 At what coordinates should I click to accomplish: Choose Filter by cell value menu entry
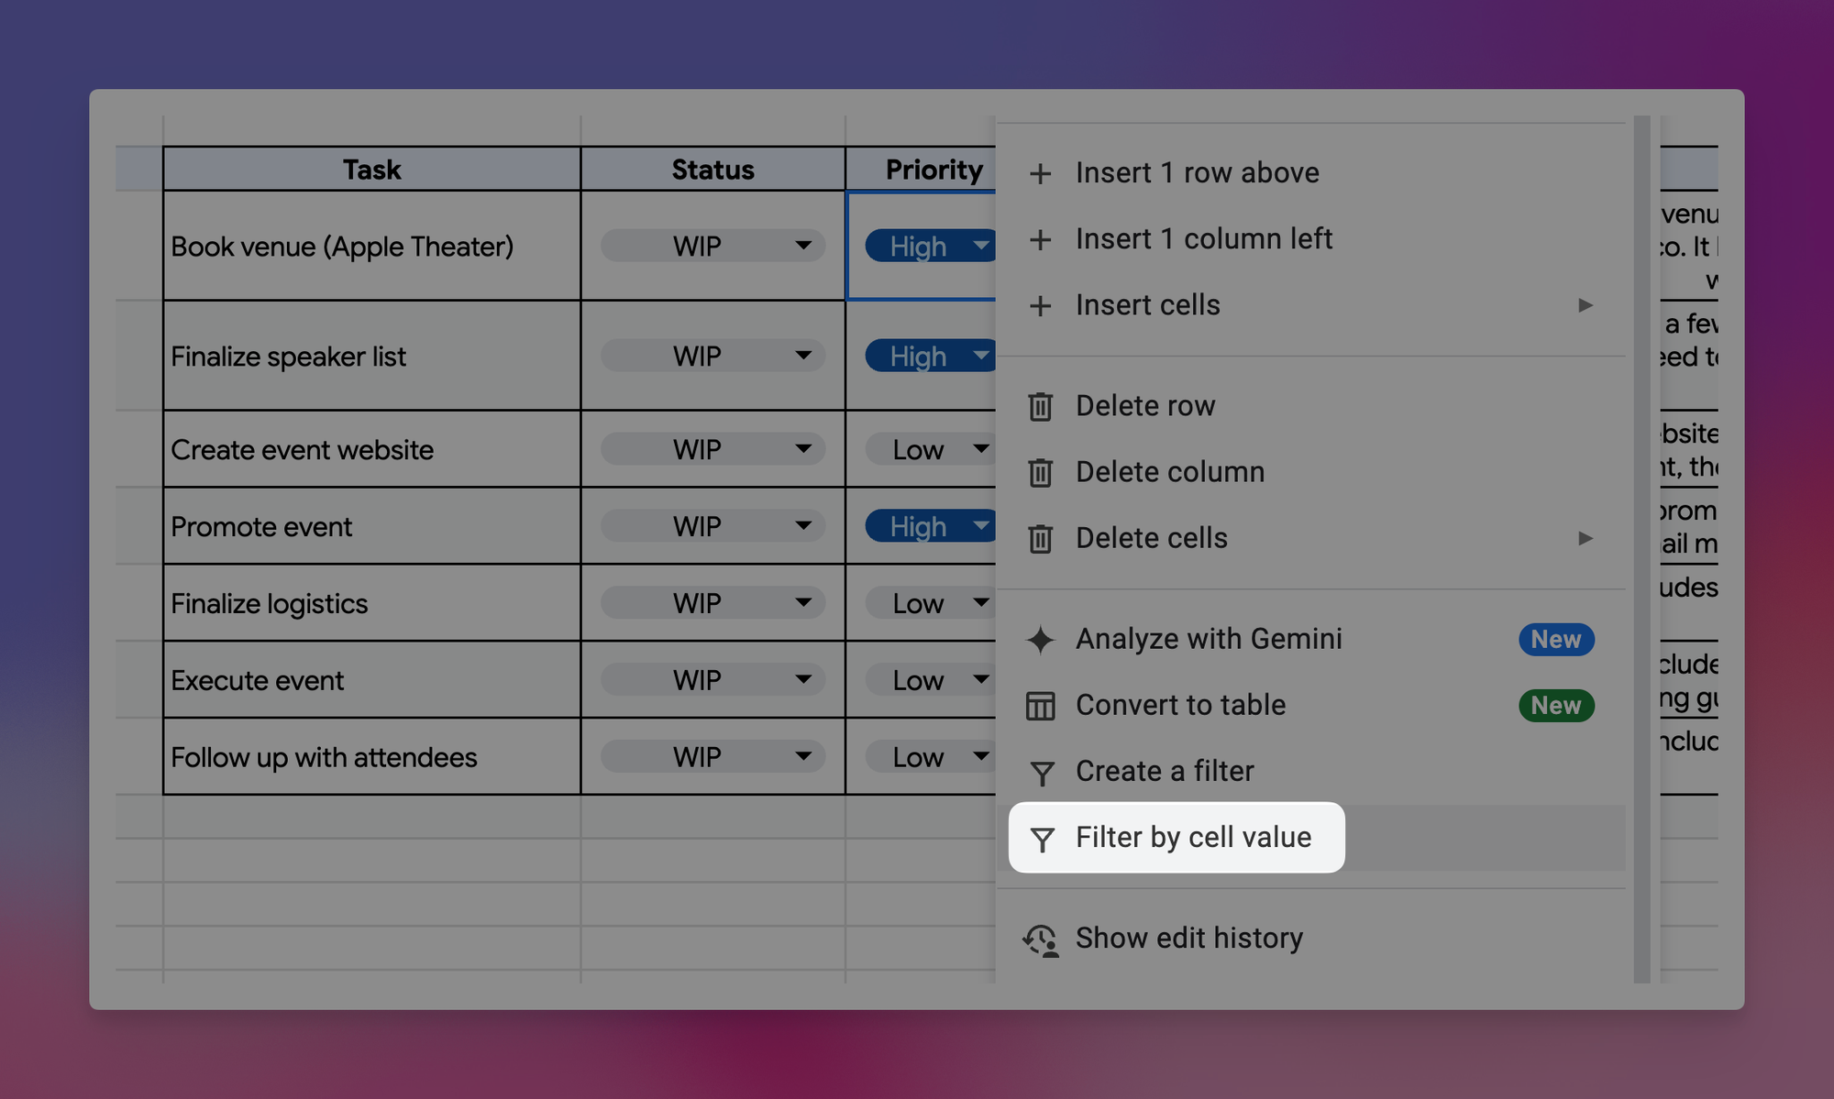1192,838
